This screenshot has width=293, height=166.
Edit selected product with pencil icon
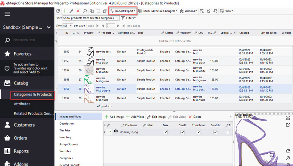point(71,11)
